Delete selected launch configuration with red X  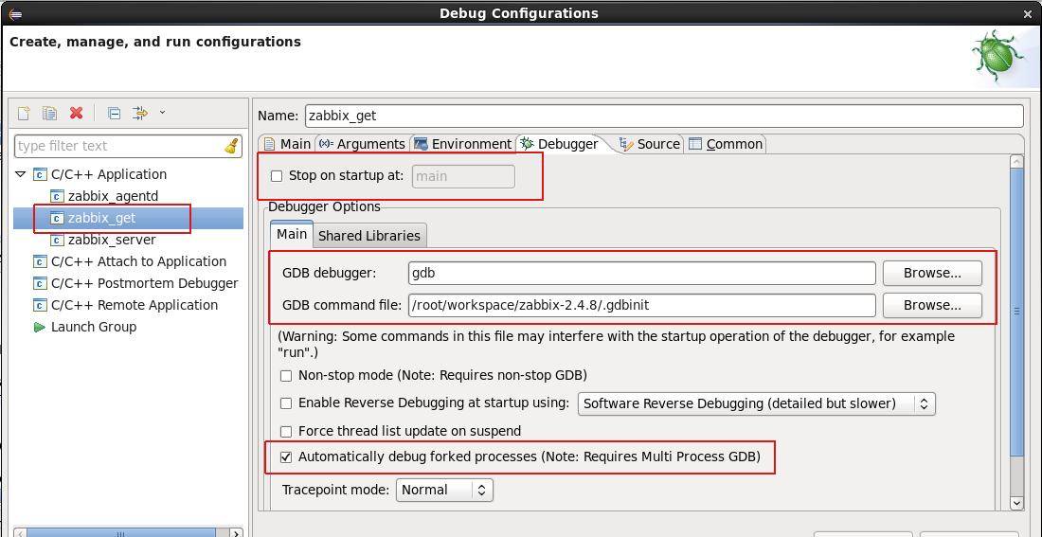coord(77,113)
